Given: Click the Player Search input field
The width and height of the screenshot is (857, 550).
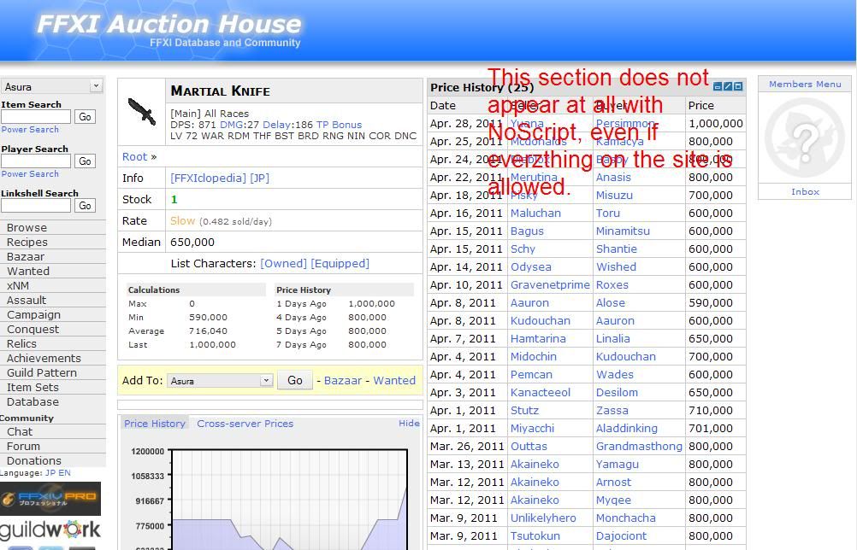Looking at the screenshot, I should pyautogui.click(x=36, y=161).
